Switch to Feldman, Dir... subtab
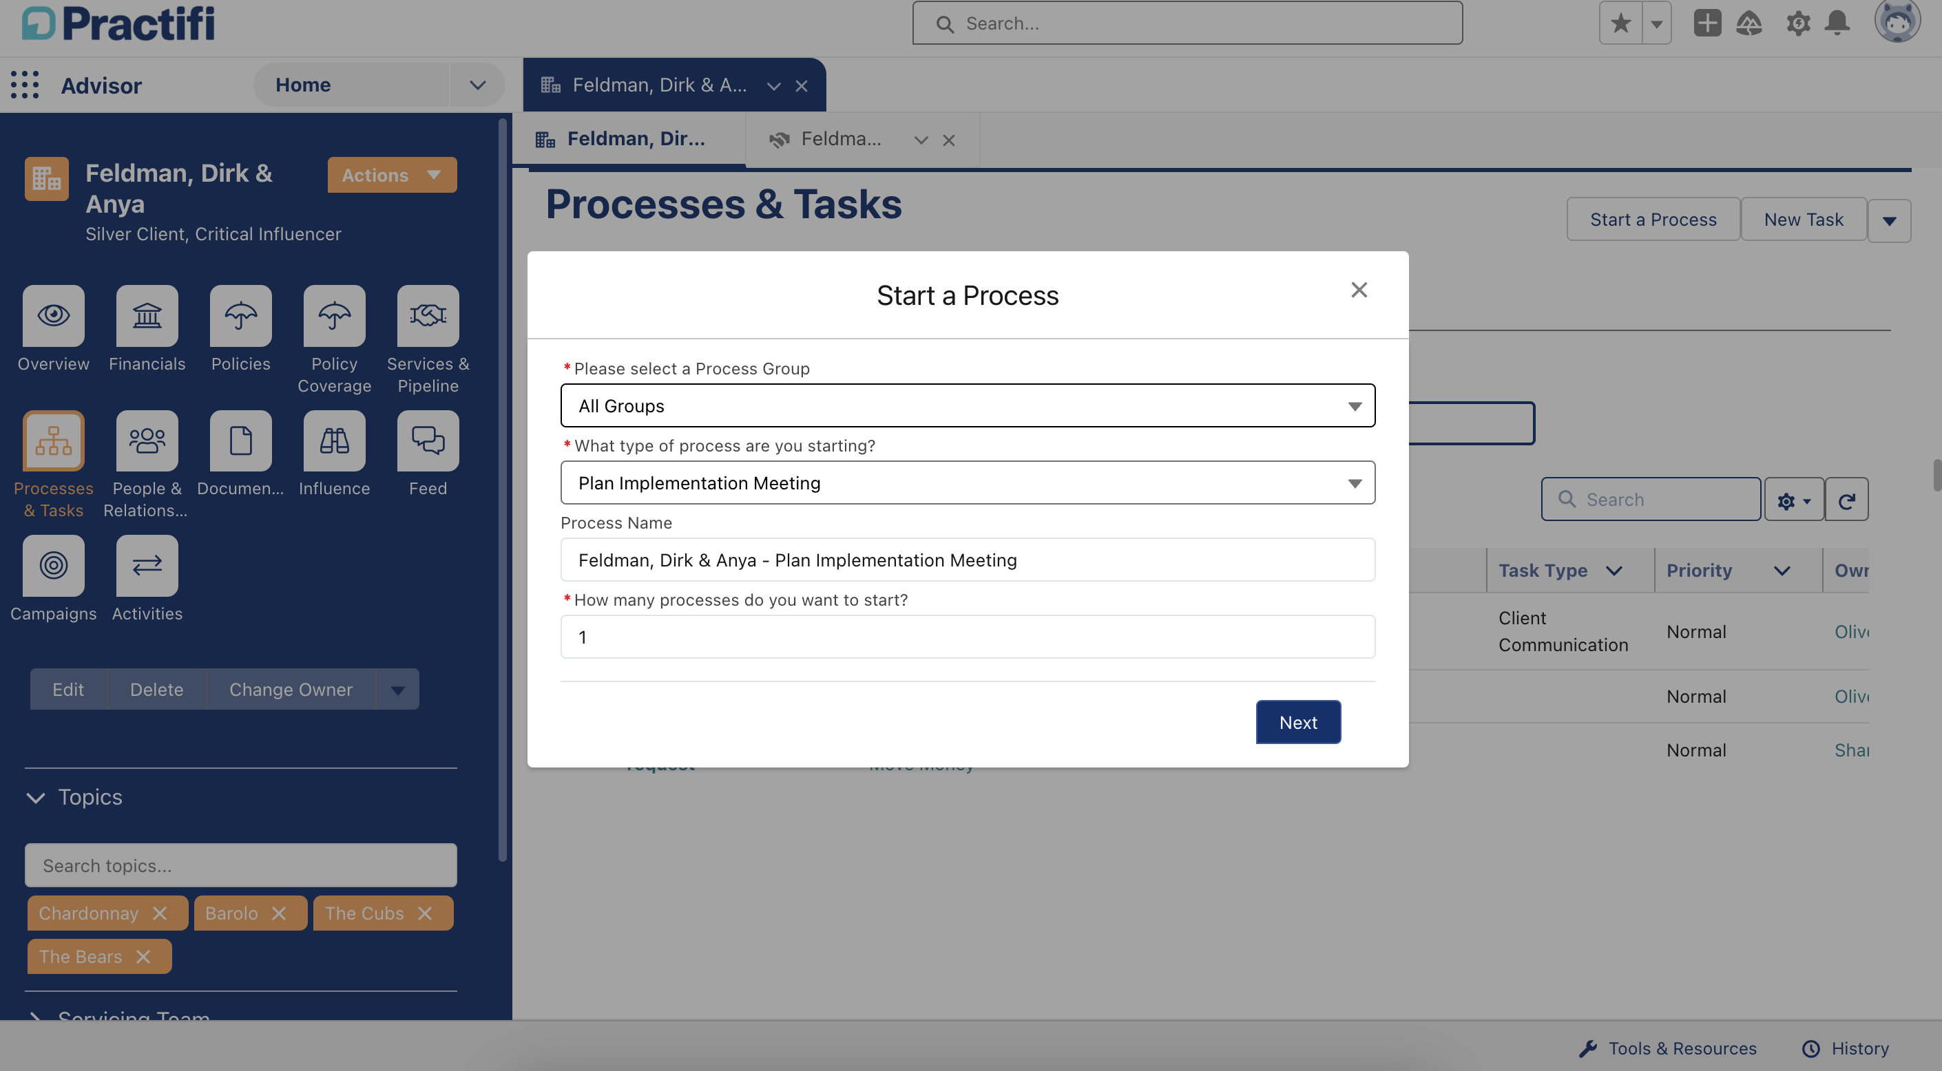 coord(629,140)
